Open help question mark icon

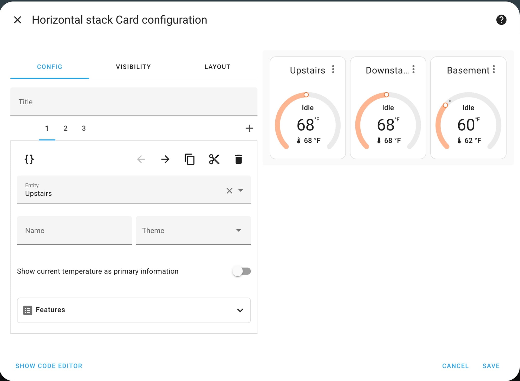click(501, 20)
